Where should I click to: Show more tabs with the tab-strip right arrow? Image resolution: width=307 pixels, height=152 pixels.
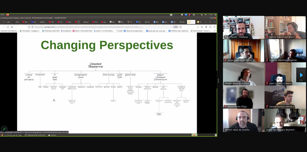[206, 22]
